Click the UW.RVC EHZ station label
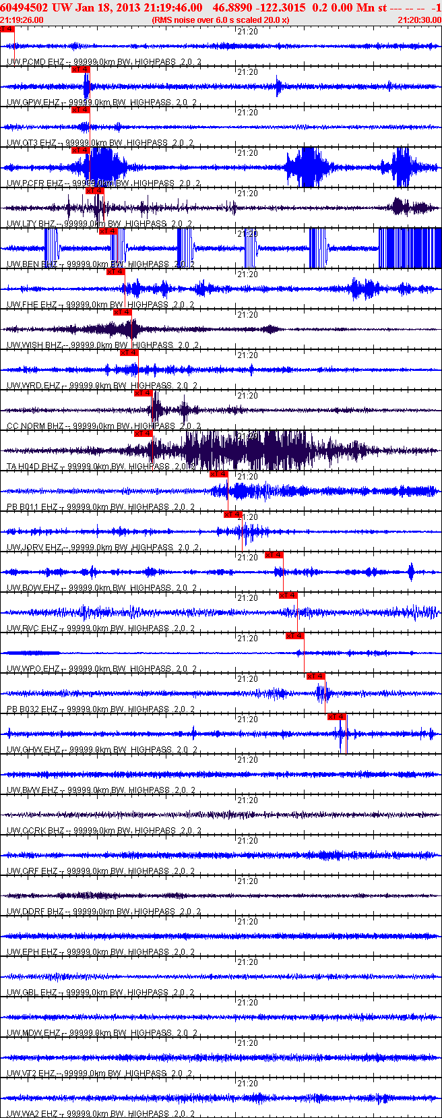 tap(32, 628)
